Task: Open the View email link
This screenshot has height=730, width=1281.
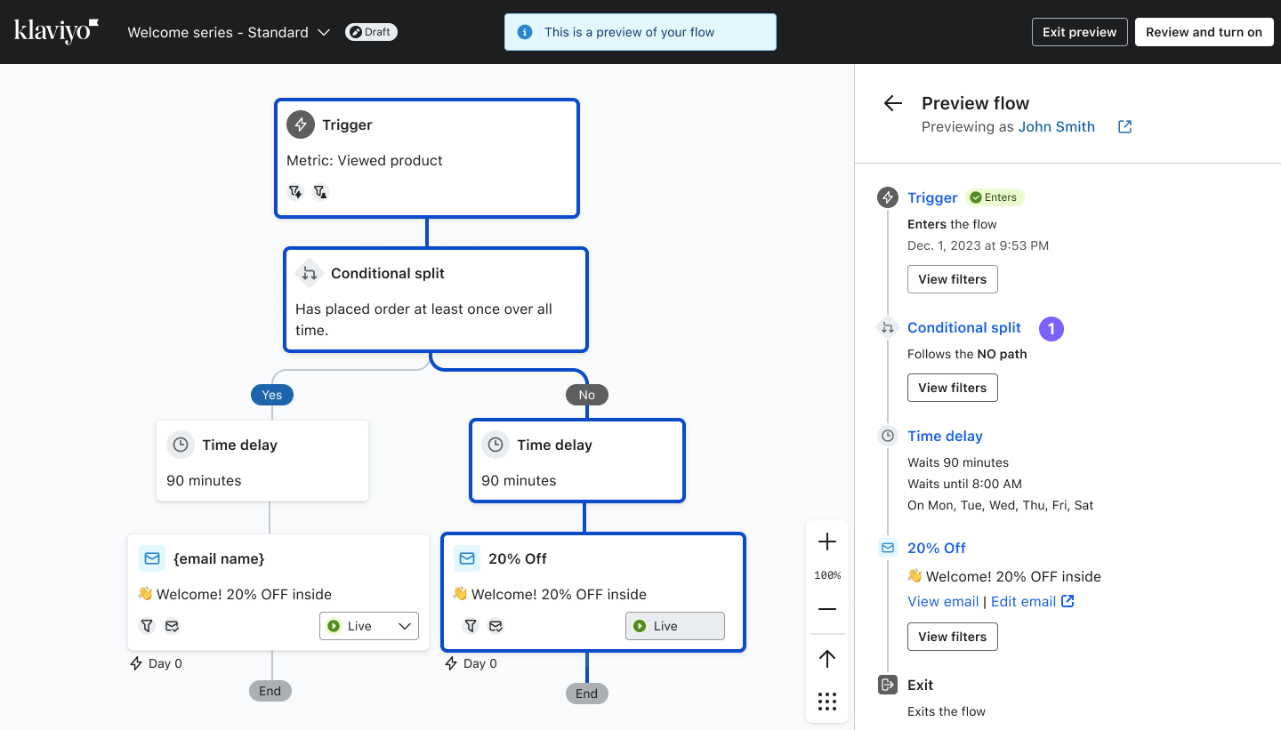Action: tap(943, 601)
